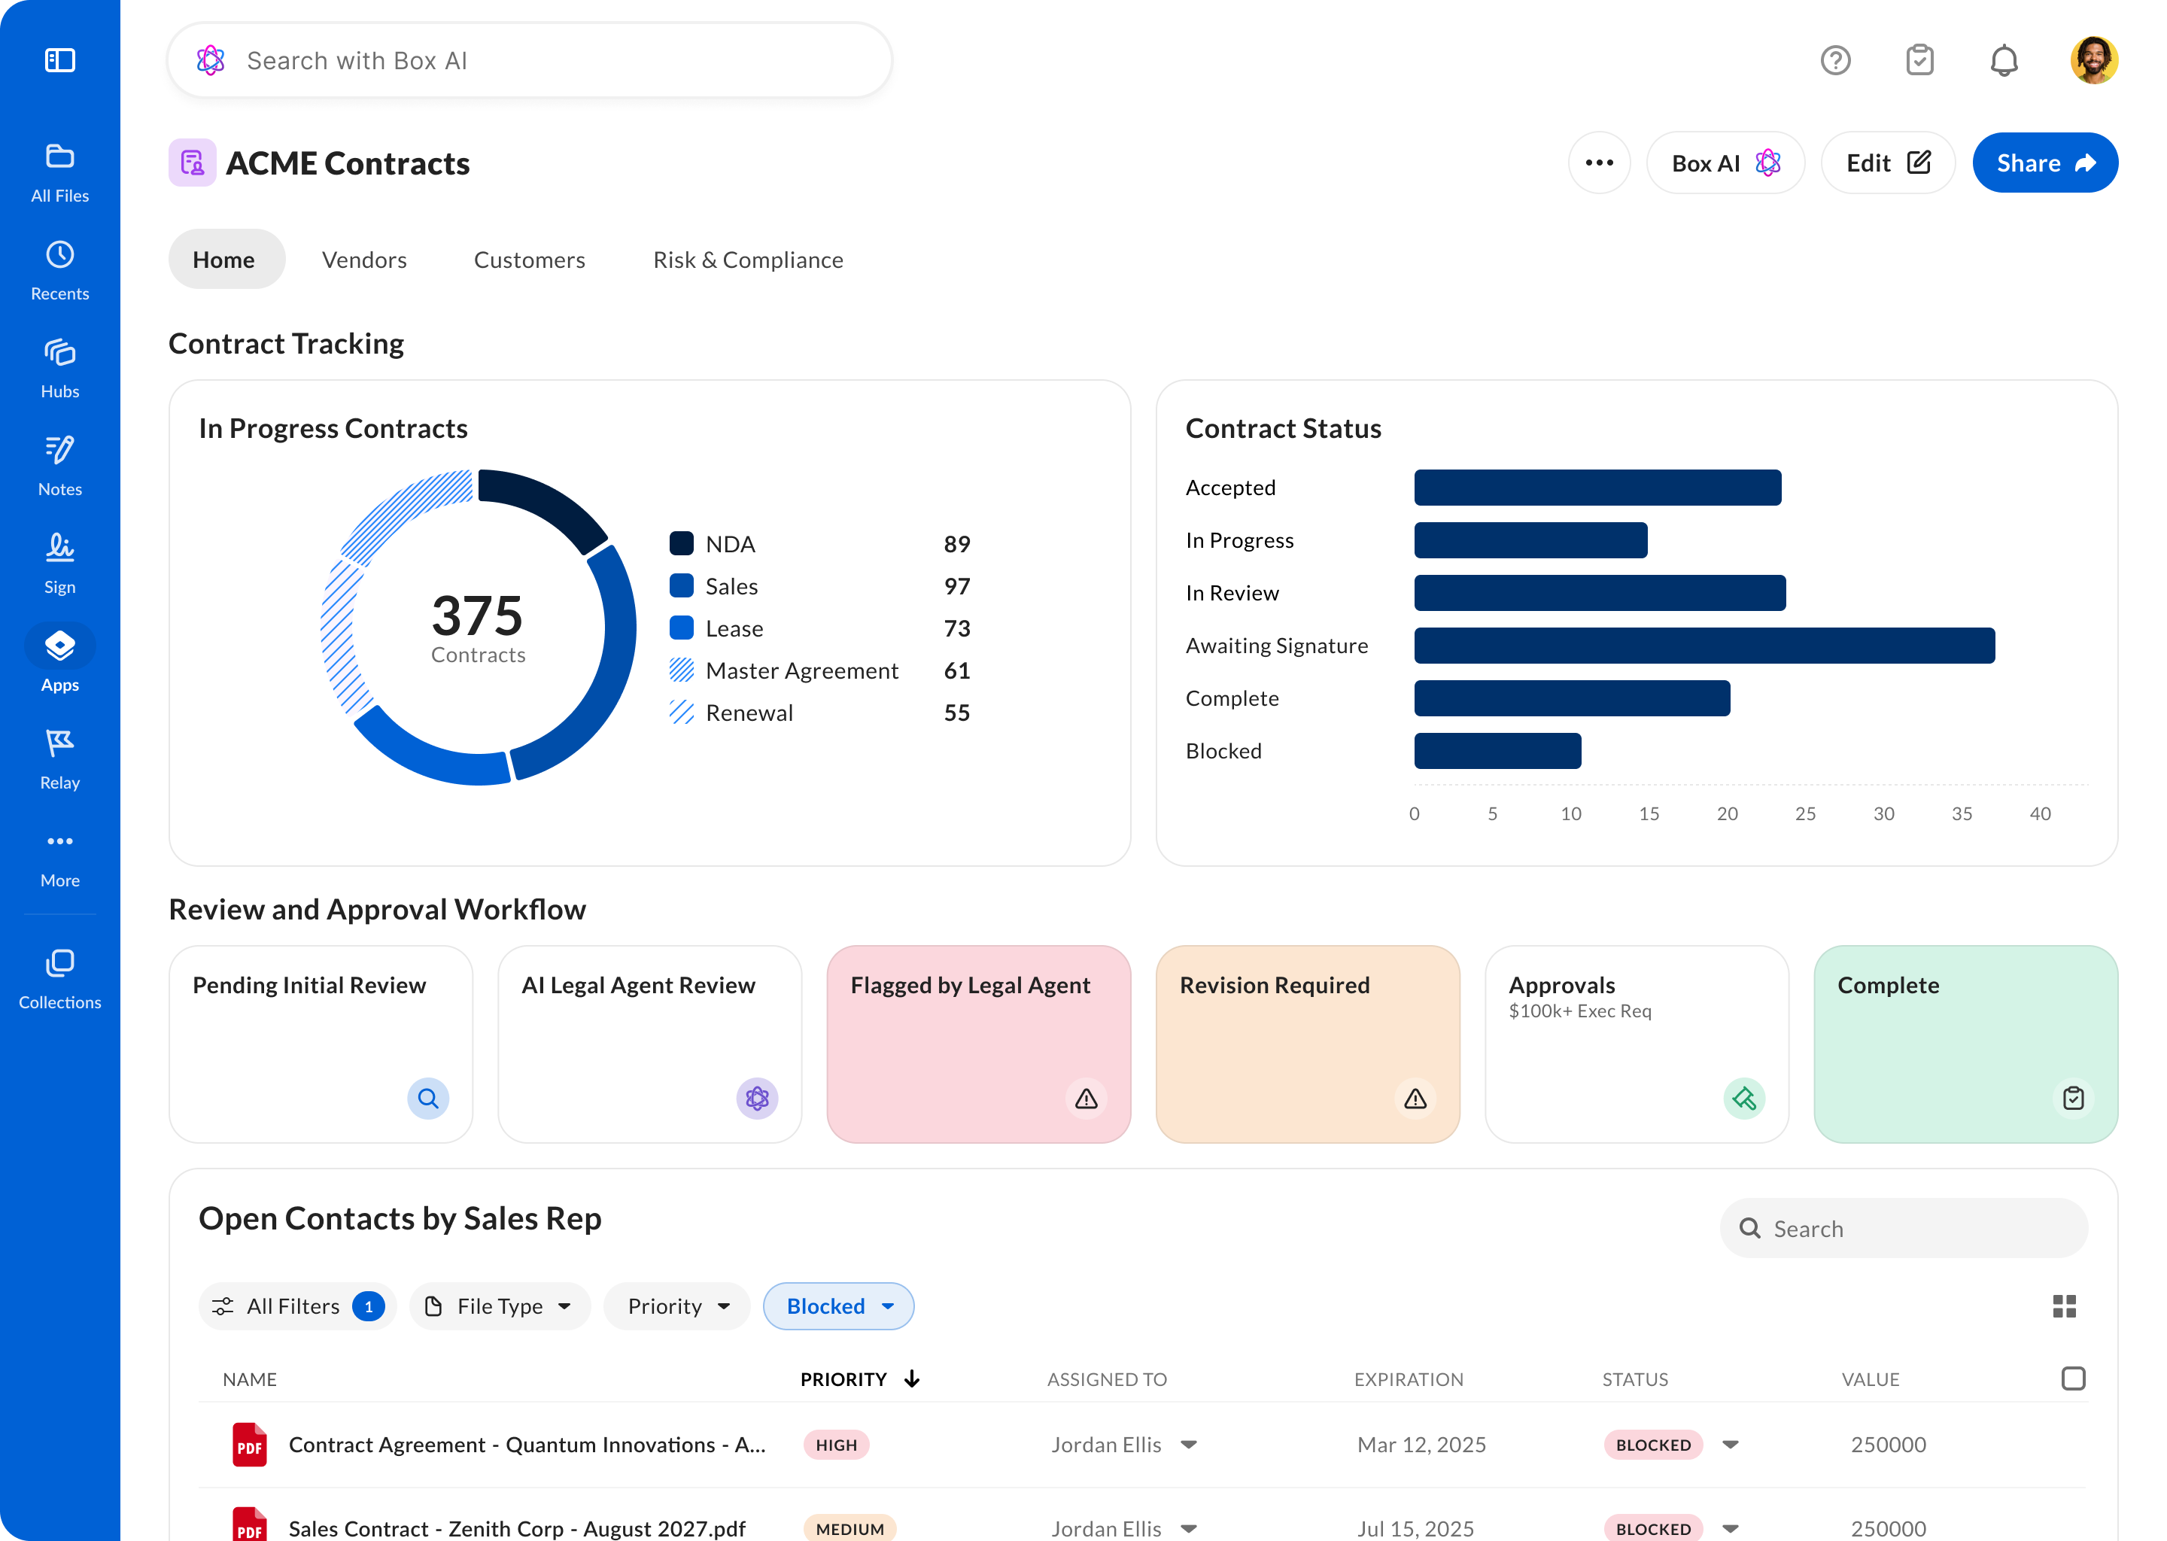
Task: Click the Edit button
Action: [1887, 163]
